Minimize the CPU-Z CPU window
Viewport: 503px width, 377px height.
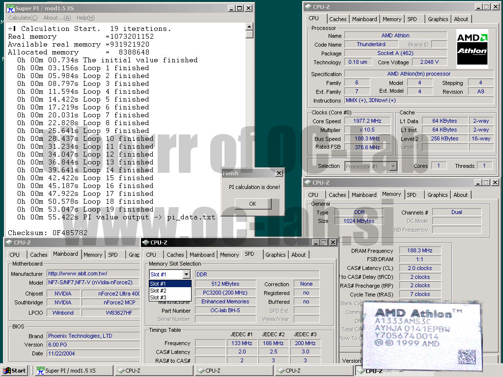[x=478, y=7]
